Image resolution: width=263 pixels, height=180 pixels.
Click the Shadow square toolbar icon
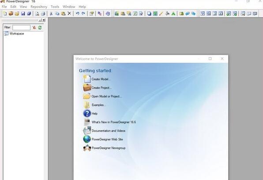(149, 14)
